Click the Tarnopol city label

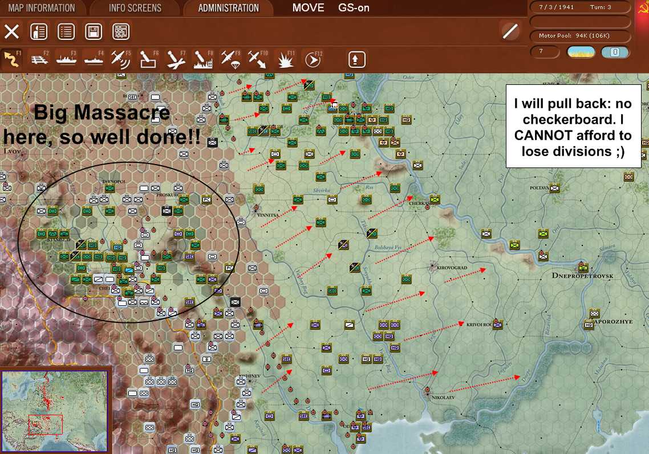coord(113,182)
